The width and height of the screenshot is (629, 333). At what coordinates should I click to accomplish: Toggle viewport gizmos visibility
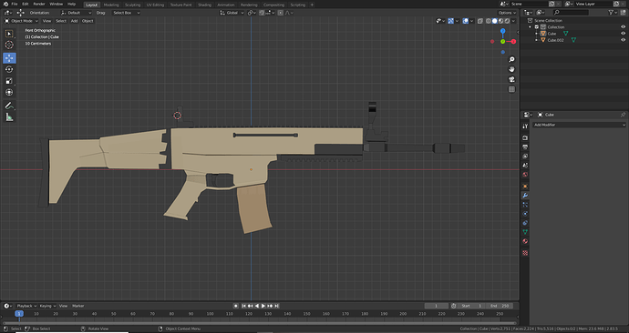pyautogui.click(x=451, y=21)
